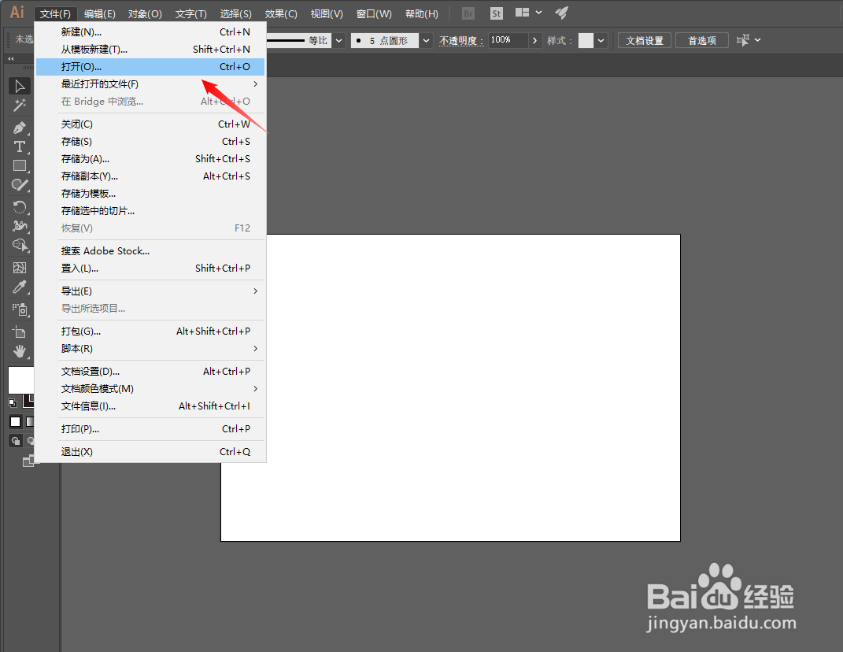Image resolution: width=843 pixels, height=652 pixels.
Task: Click the solid Color mode button
Action: (15, 422)
